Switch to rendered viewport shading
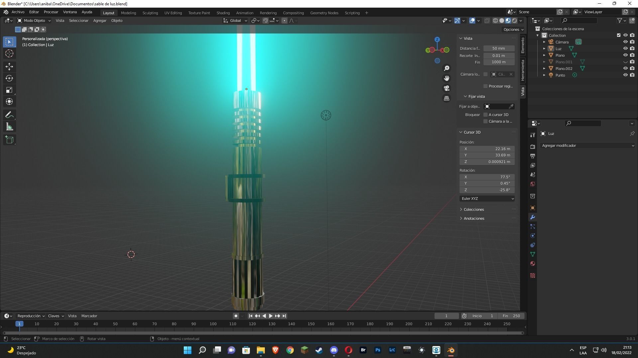 (514, 21)
